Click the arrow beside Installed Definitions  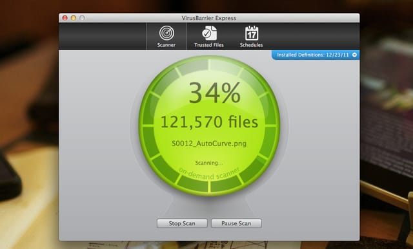tap(354, 55)
